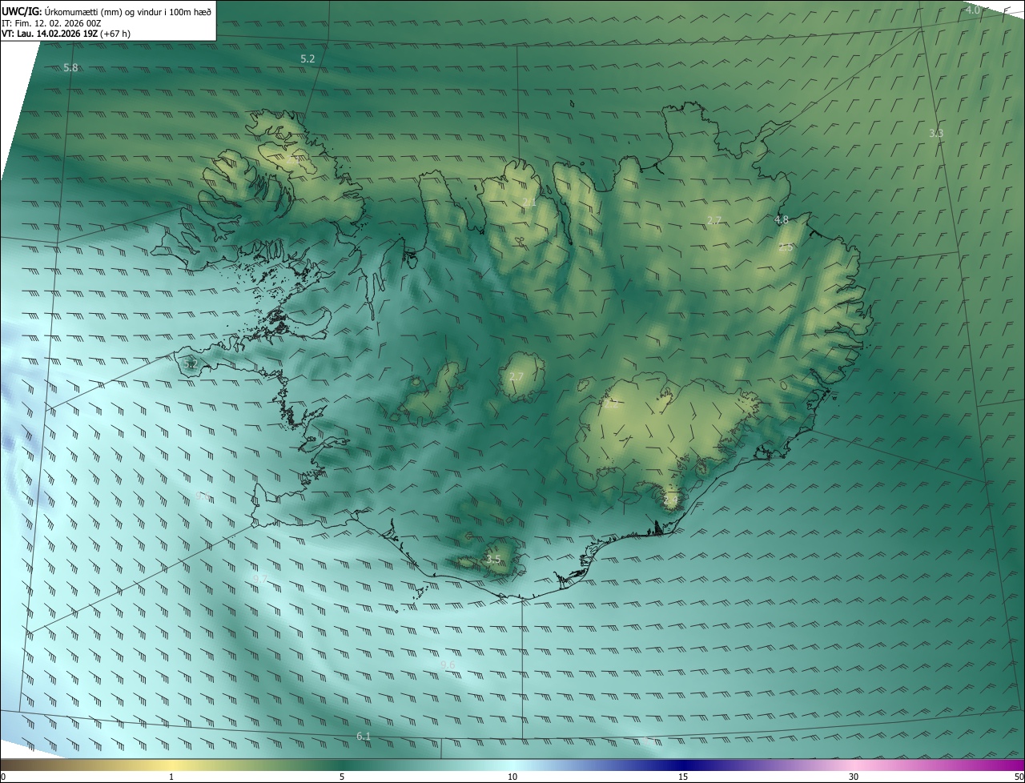Click the 3.5 value label
Image resolution: width=1025 pixels, height=783 pixels.
pos(493,560)
